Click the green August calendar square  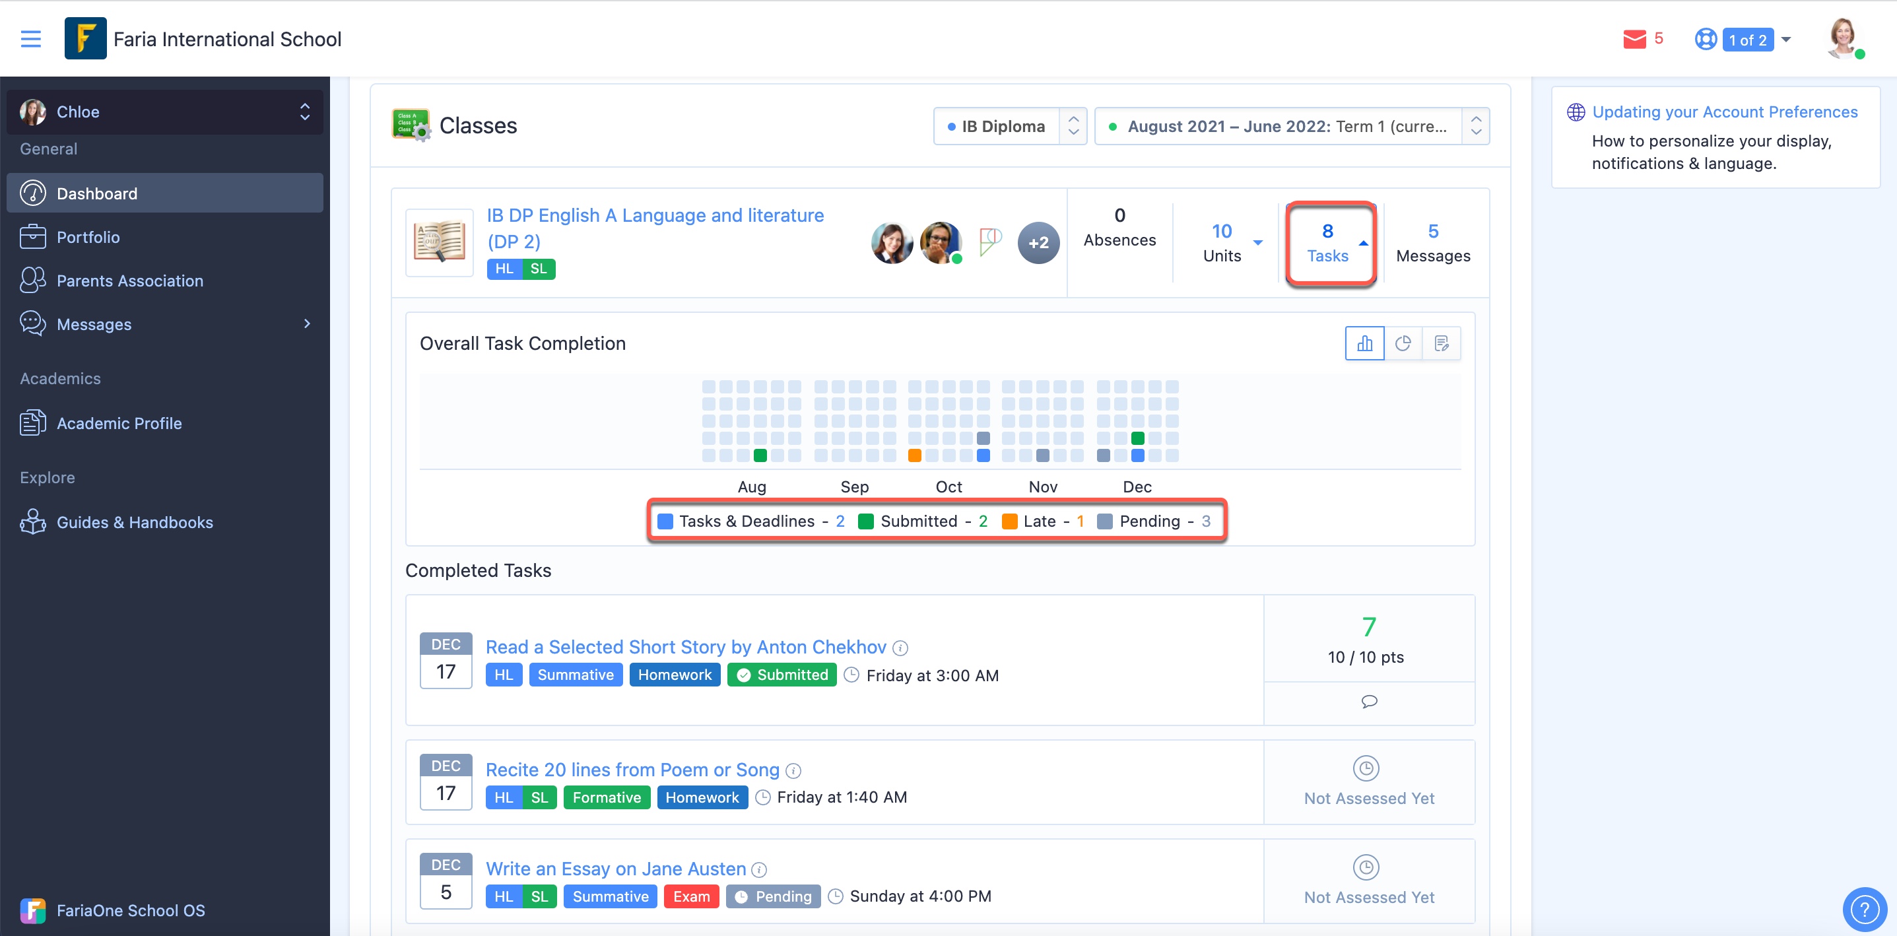click(x=760, y=456)
